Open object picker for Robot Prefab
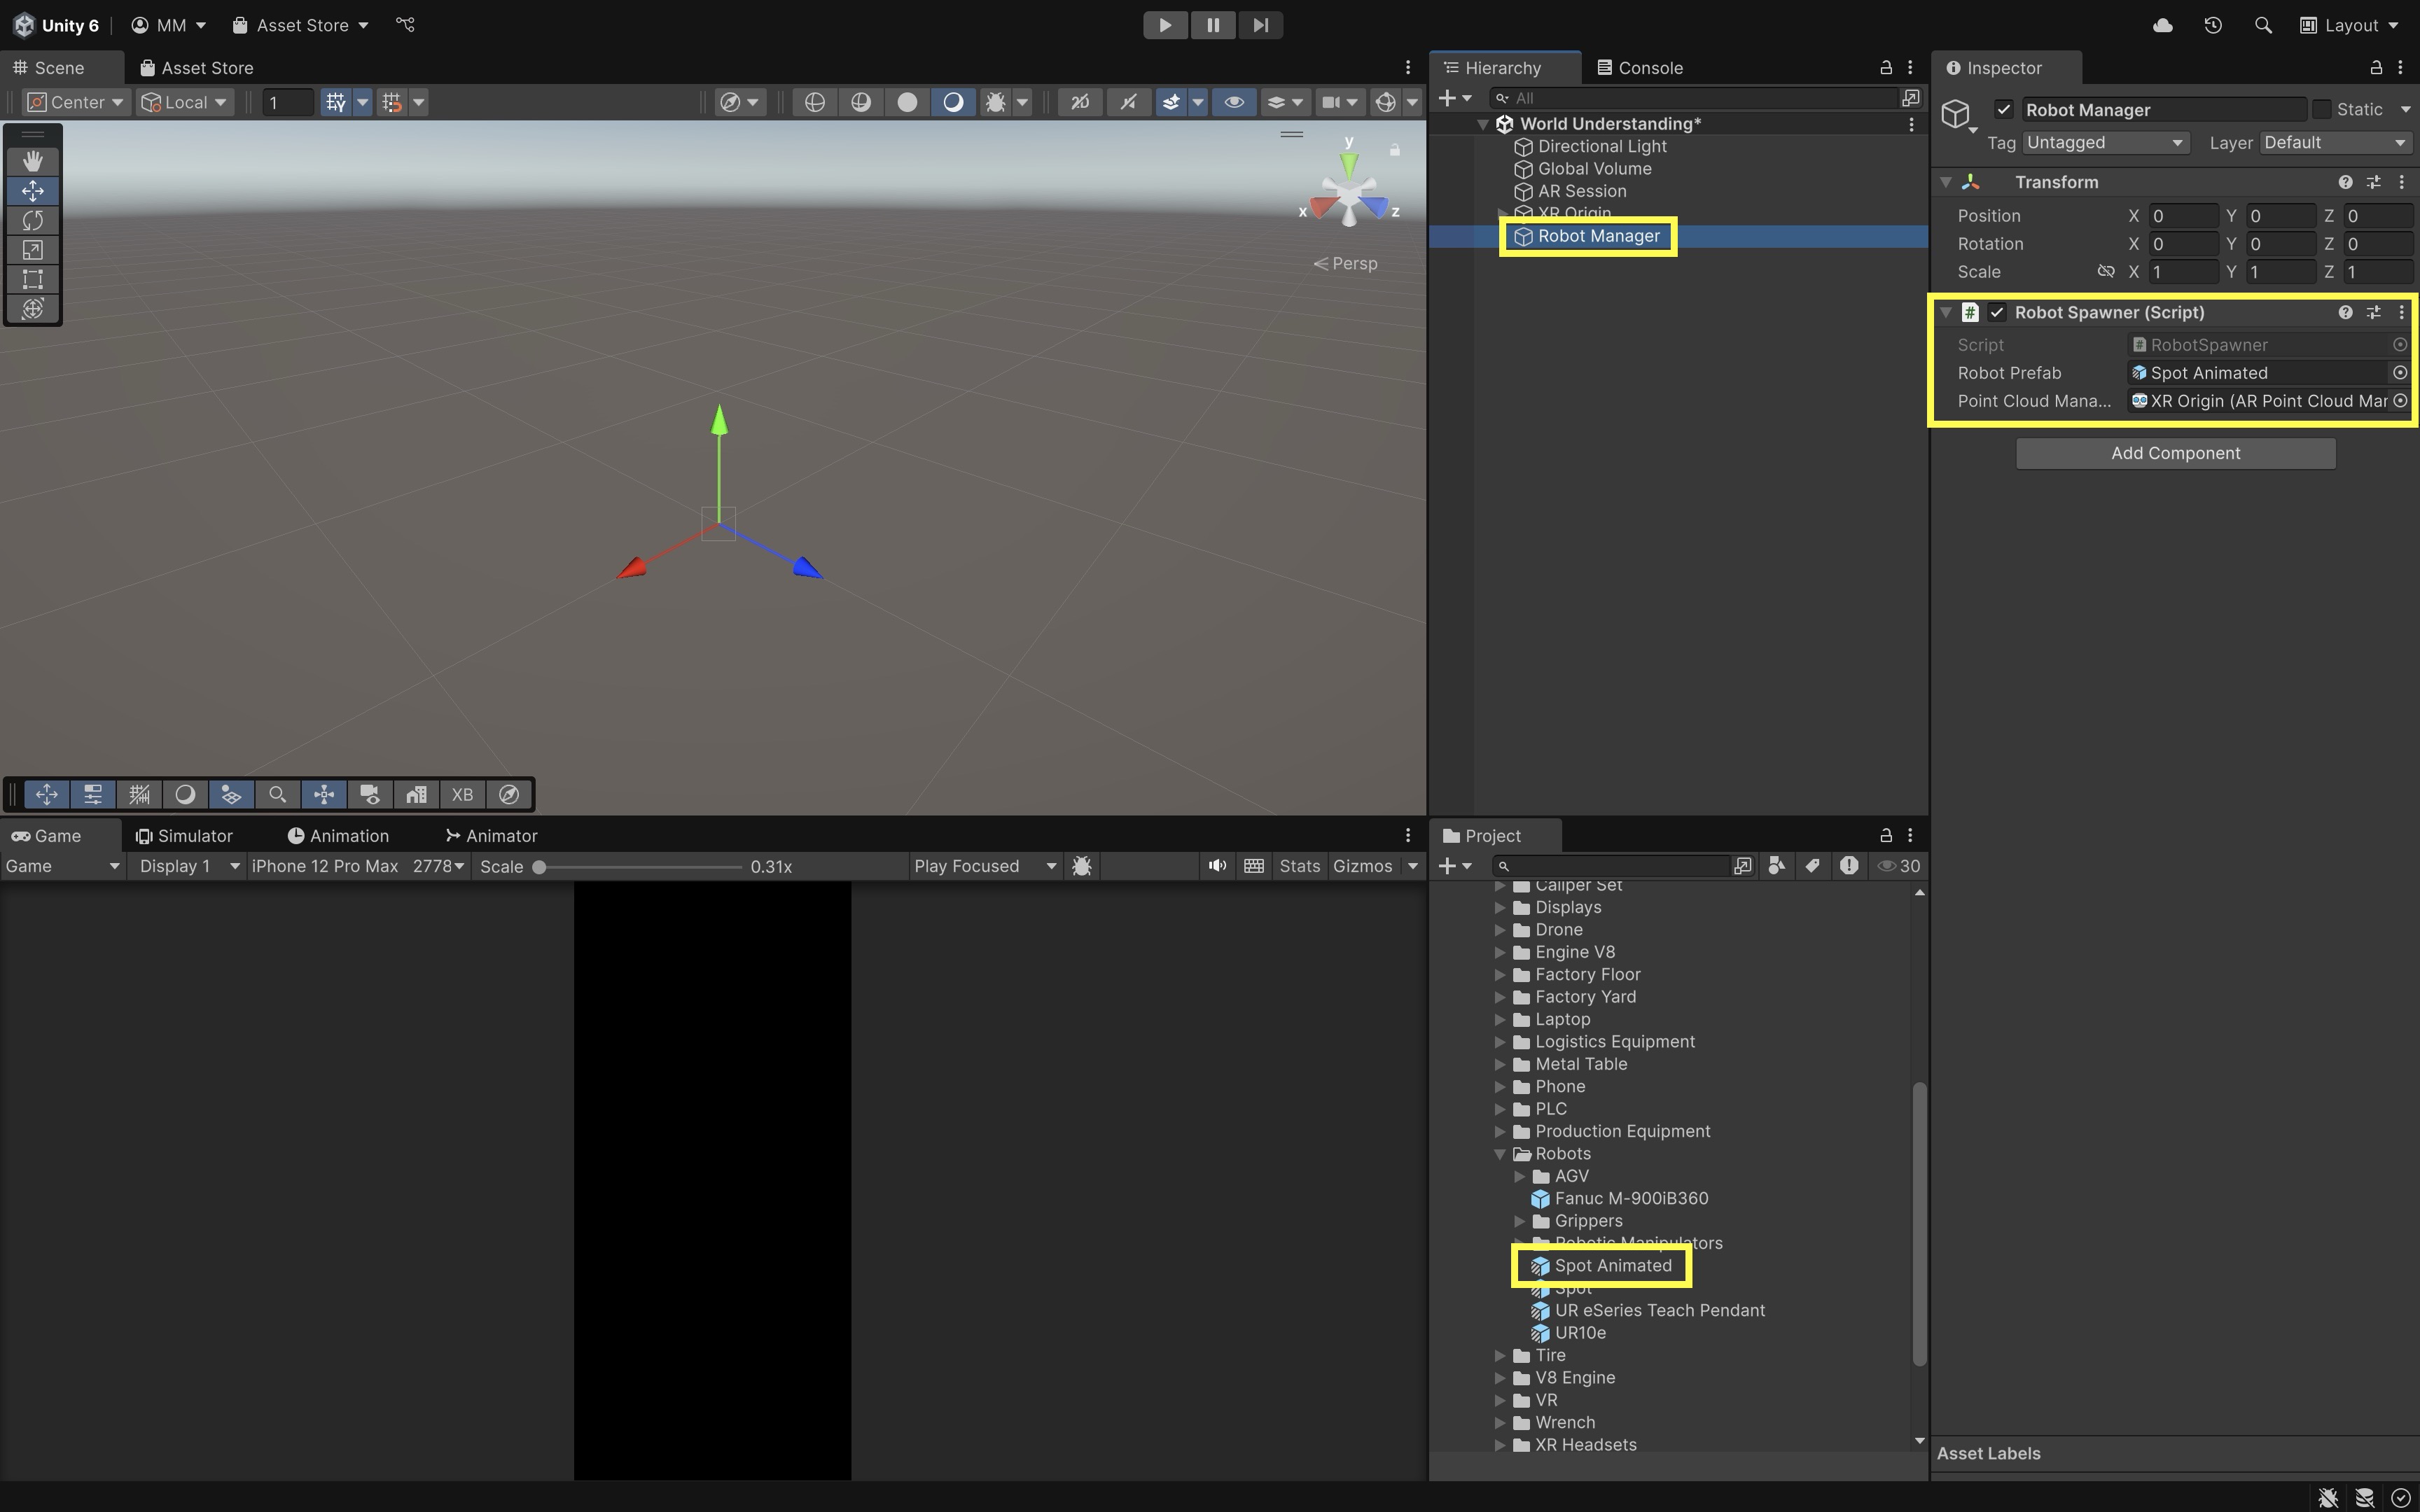2420x1512 pixels. point(2399,373)
